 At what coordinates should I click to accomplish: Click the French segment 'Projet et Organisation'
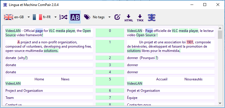144,91
